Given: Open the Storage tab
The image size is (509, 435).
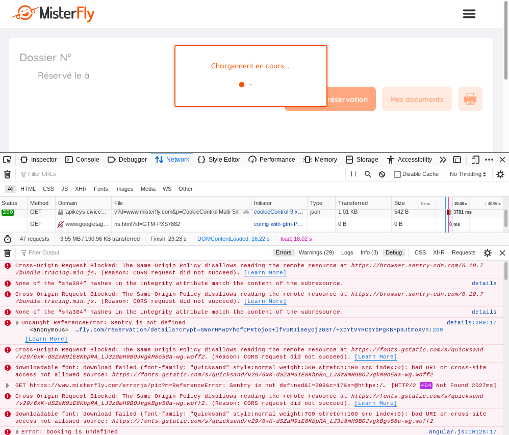Looking at the screenshot, I should coord(362,160).
